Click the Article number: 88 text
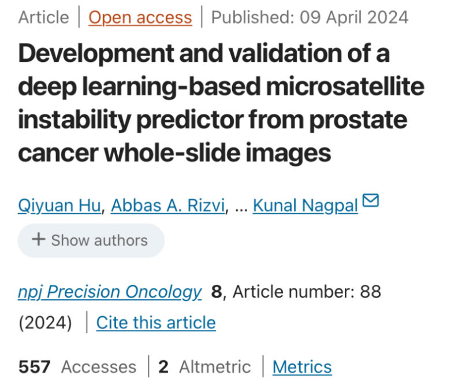This screenshot has width=462, height=382. coord(307,292)
